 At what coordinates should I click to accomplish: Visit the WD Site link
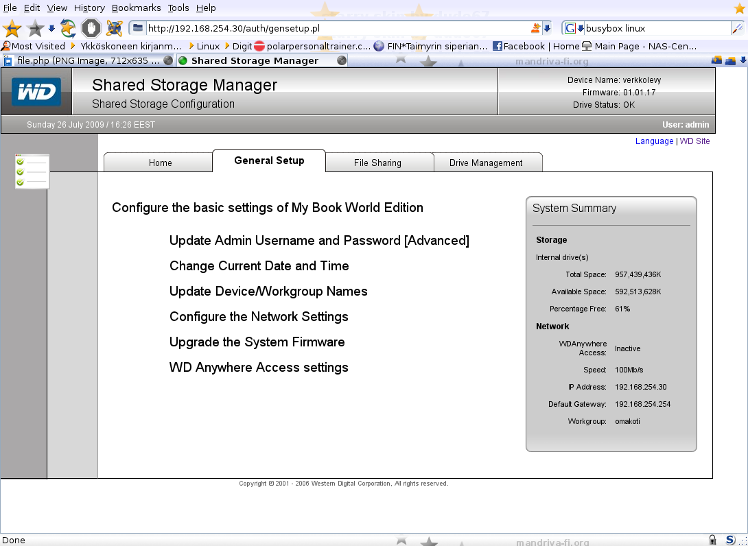(x=694, y=141)
